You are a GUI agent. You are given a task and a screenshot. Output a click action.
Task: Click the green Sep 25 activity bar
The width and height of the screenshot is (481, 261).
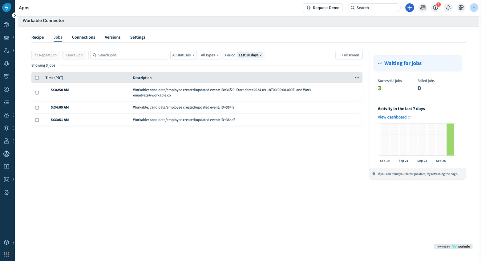click(450, 139)
